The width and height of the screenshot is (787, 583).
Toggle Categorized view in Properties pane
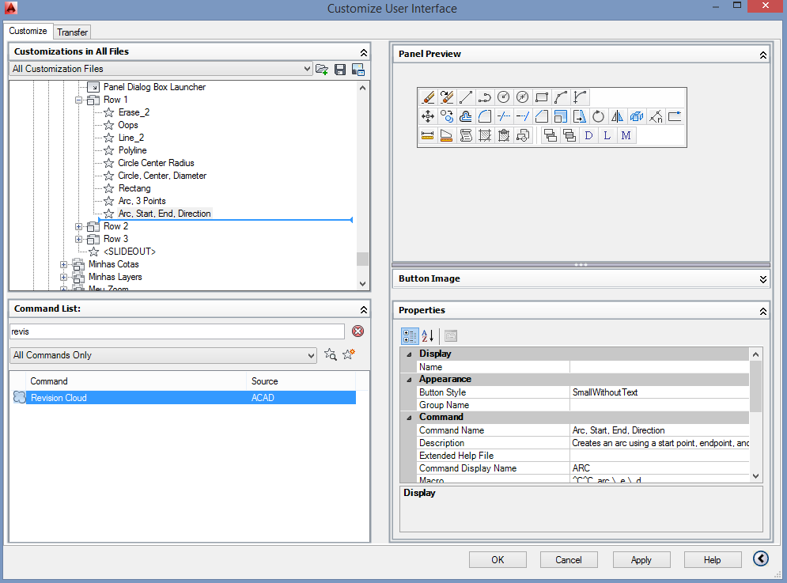click(x=410, y=335)
